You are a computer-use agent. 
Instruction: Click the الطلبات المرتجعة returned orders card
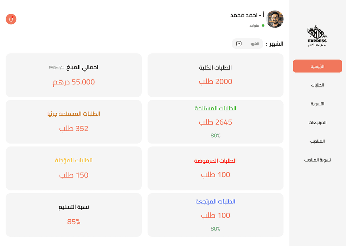(215, 215)
